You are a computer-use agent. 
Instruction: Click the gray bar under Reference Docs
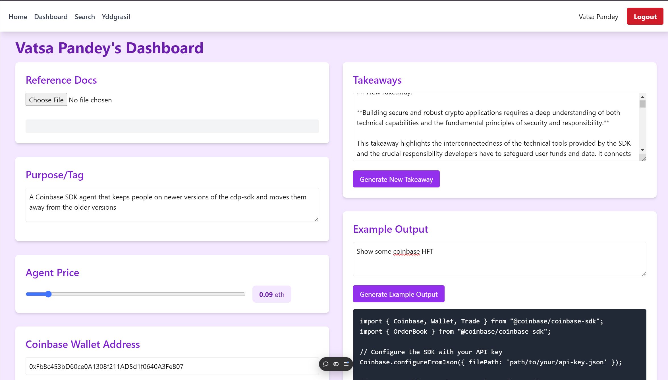pyautogui.click(x=172, y=126)
